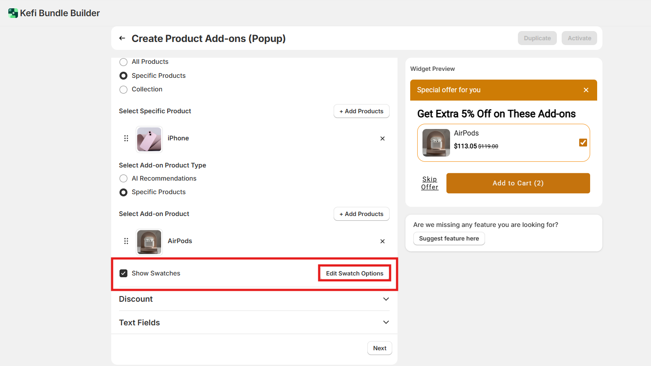Screen dimensions: 651x366
Task: Uncheck the Show Swatches checkbox
Action: pos(123,273)
